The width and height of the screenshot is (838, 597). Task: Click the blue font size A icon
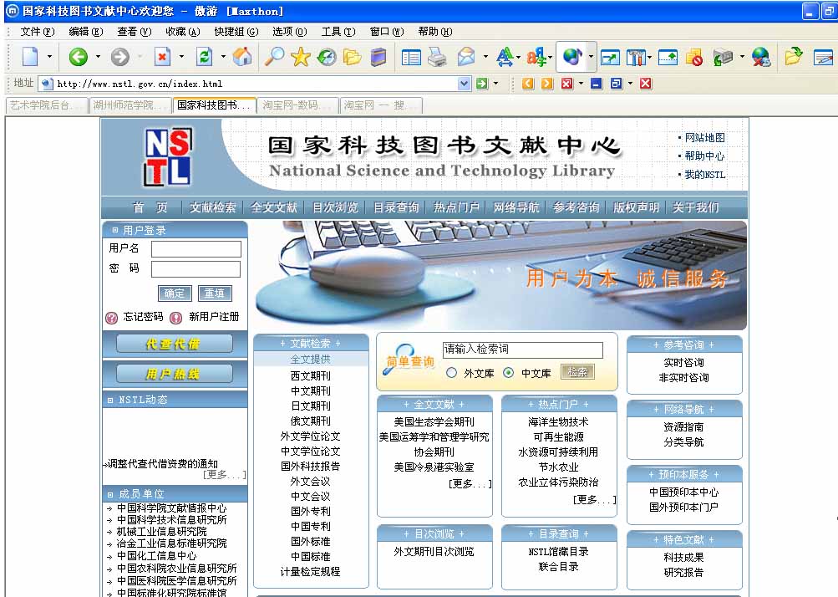coord(505,57)
